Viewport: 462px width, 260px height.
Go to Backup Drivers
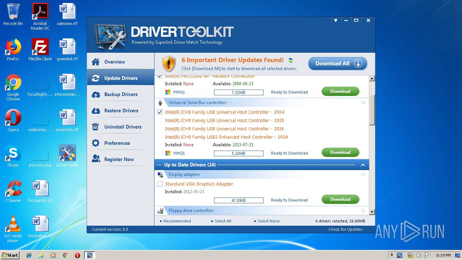click(x=120, y=94)
